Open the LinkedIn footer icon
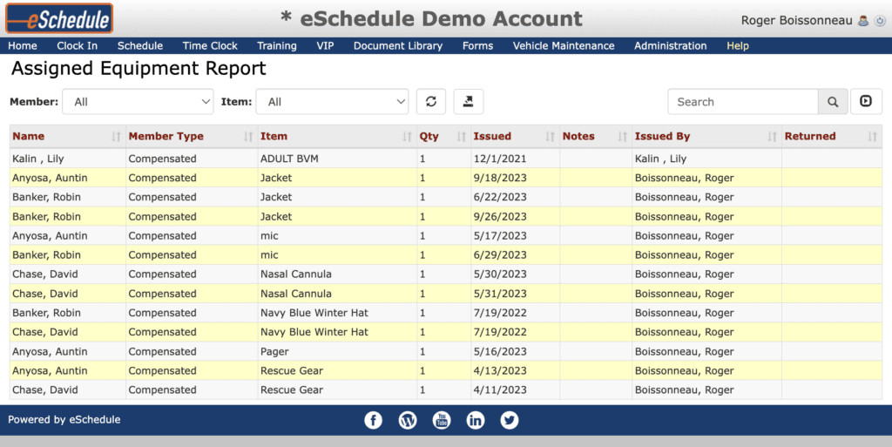 pos(476,420)
